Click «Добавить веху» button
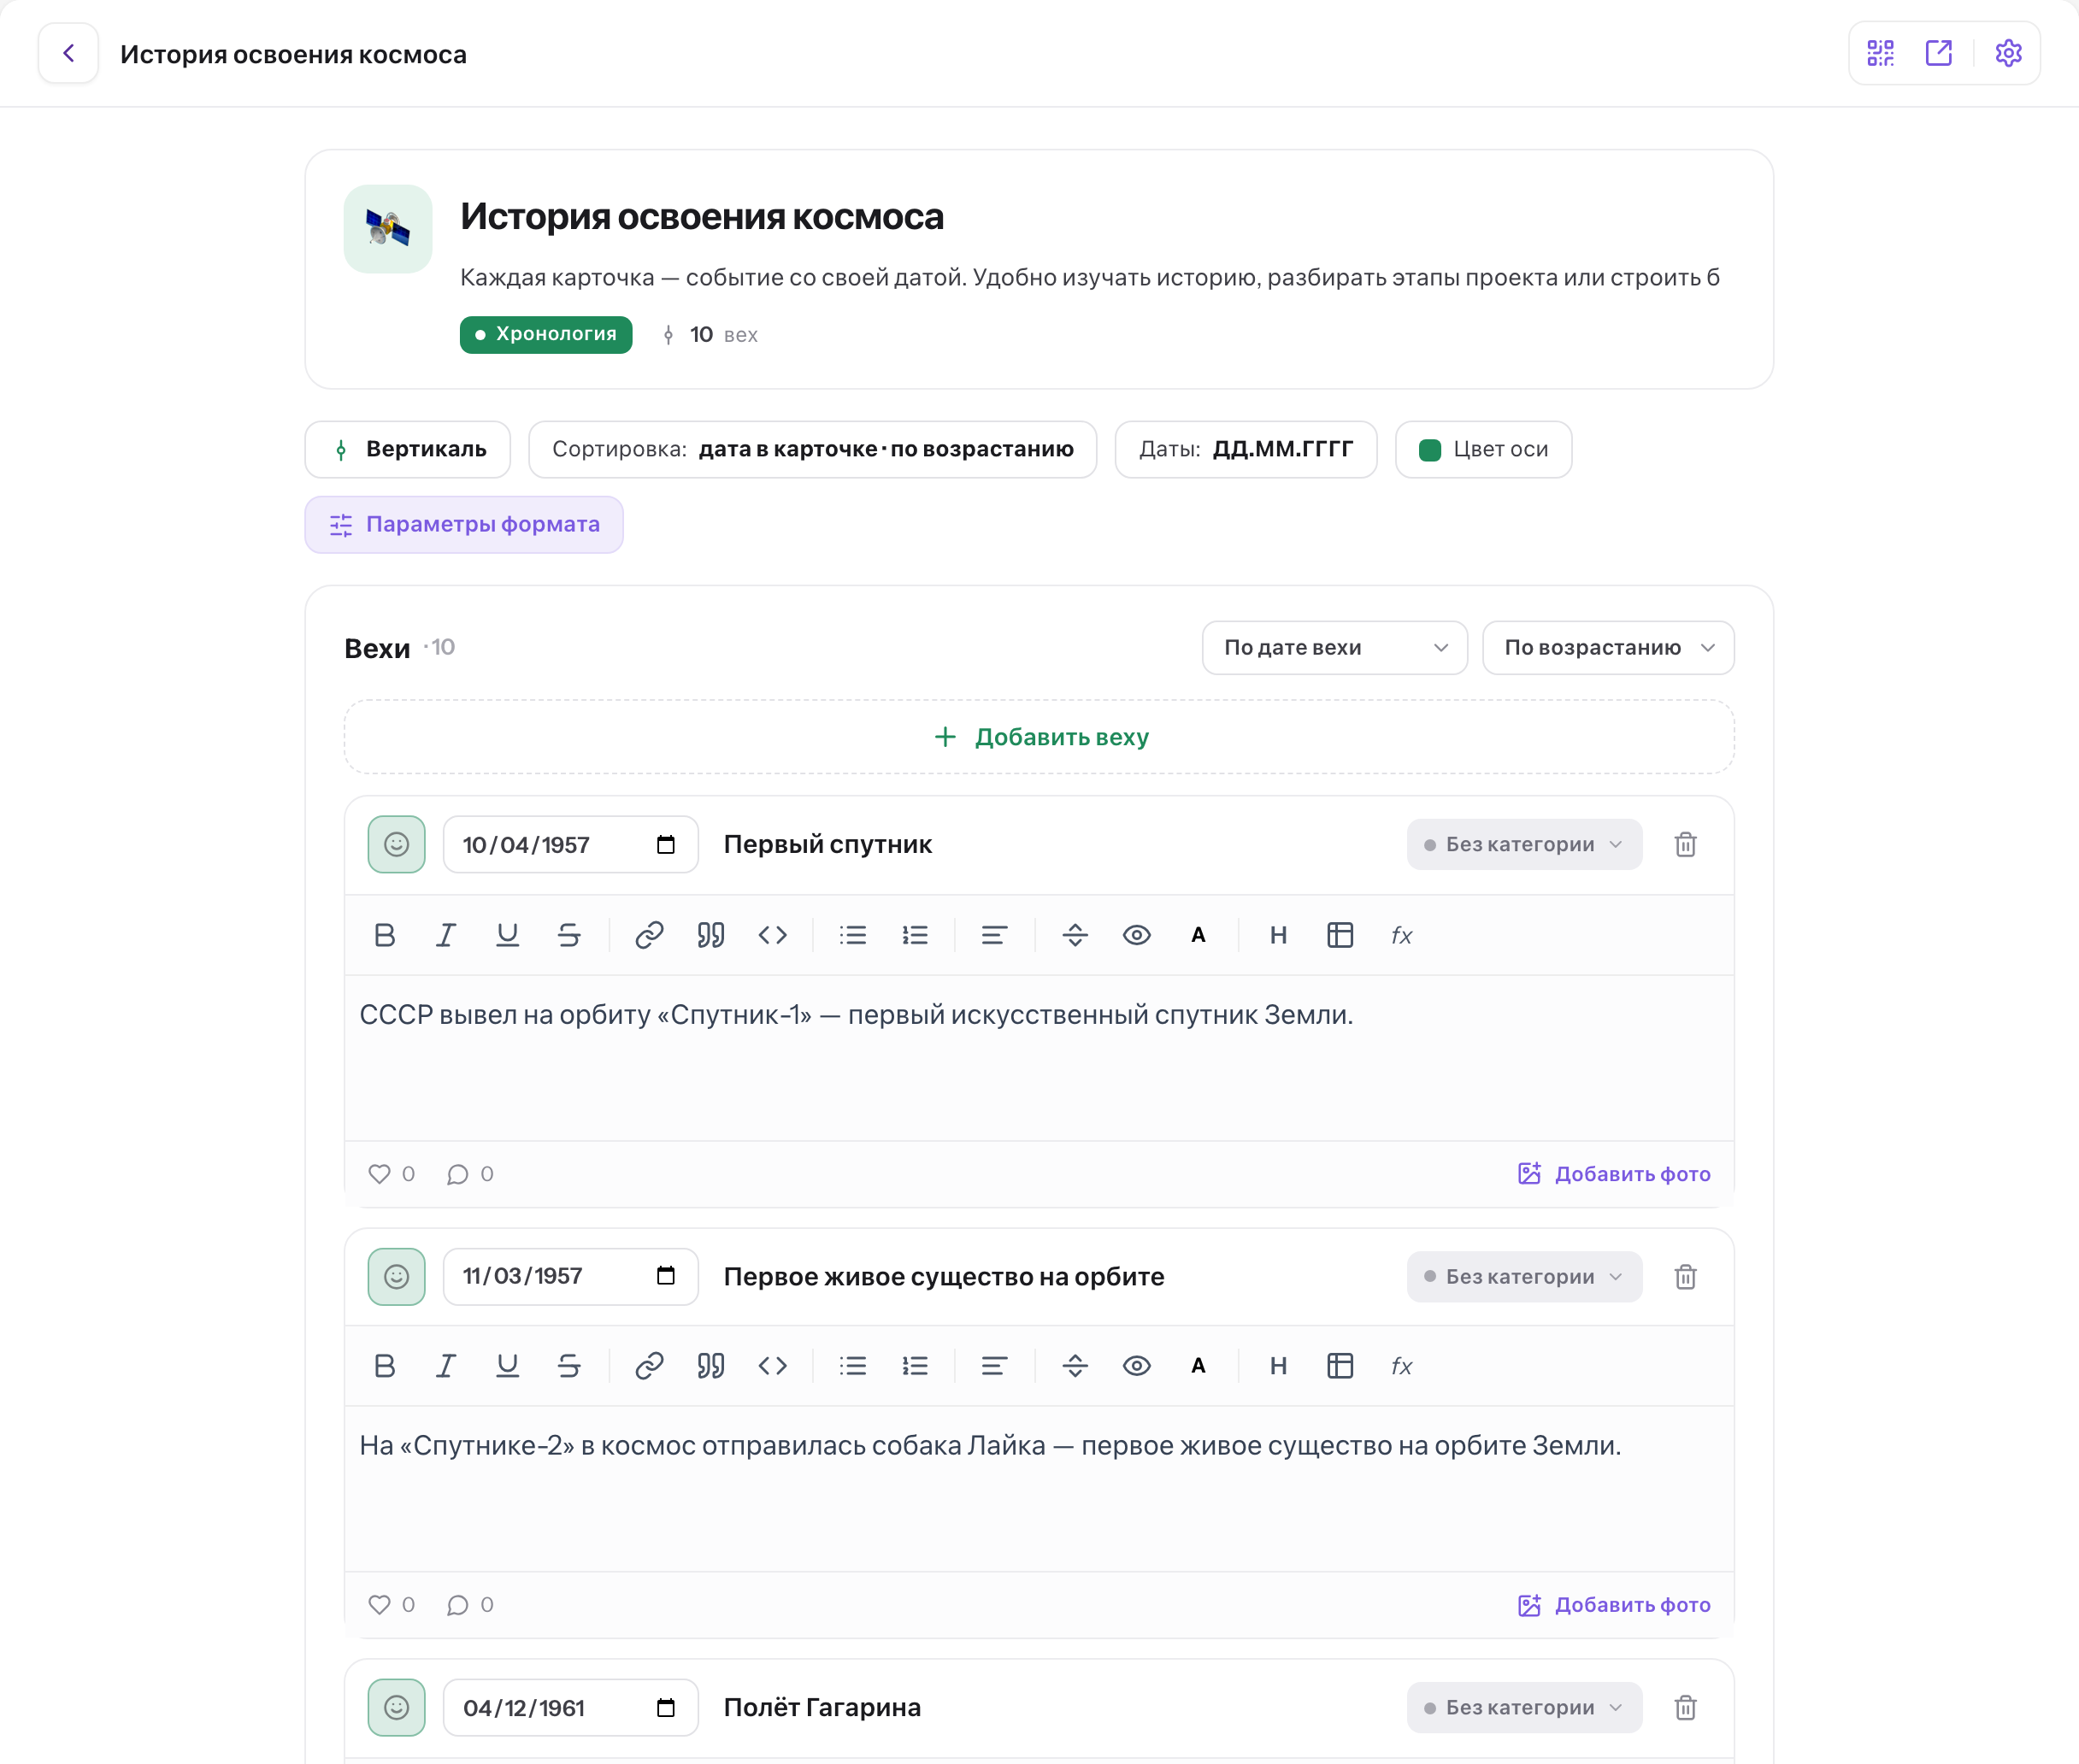Screen dimensions: 2079x1764 point(1039,737)
